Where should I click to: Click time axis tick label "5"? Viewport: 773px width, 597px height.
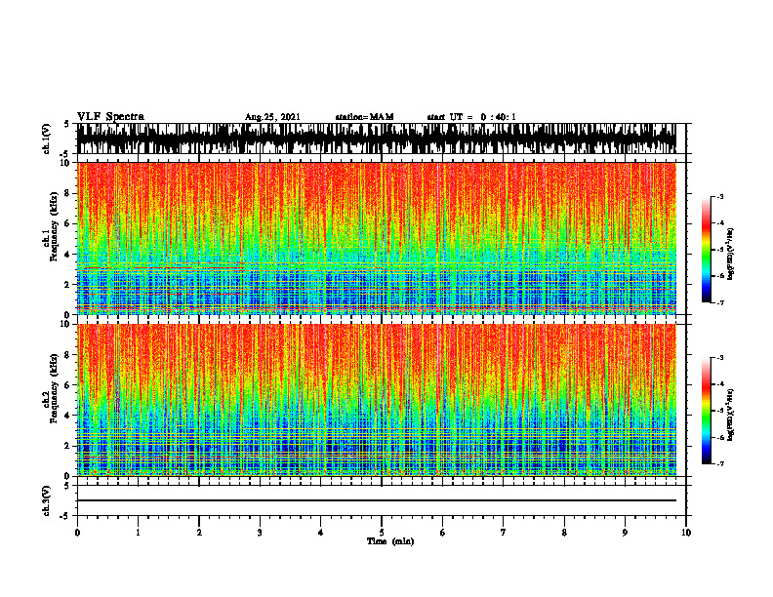tap(382, 533)
